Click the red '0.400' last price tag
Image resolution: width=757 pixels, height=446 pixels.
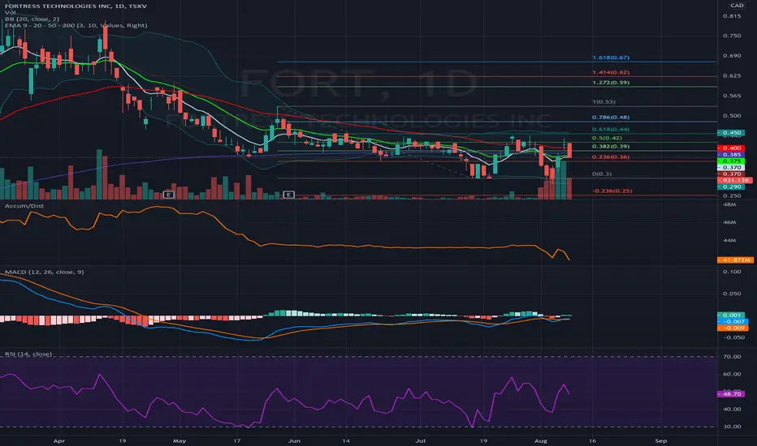pos(731,148)
